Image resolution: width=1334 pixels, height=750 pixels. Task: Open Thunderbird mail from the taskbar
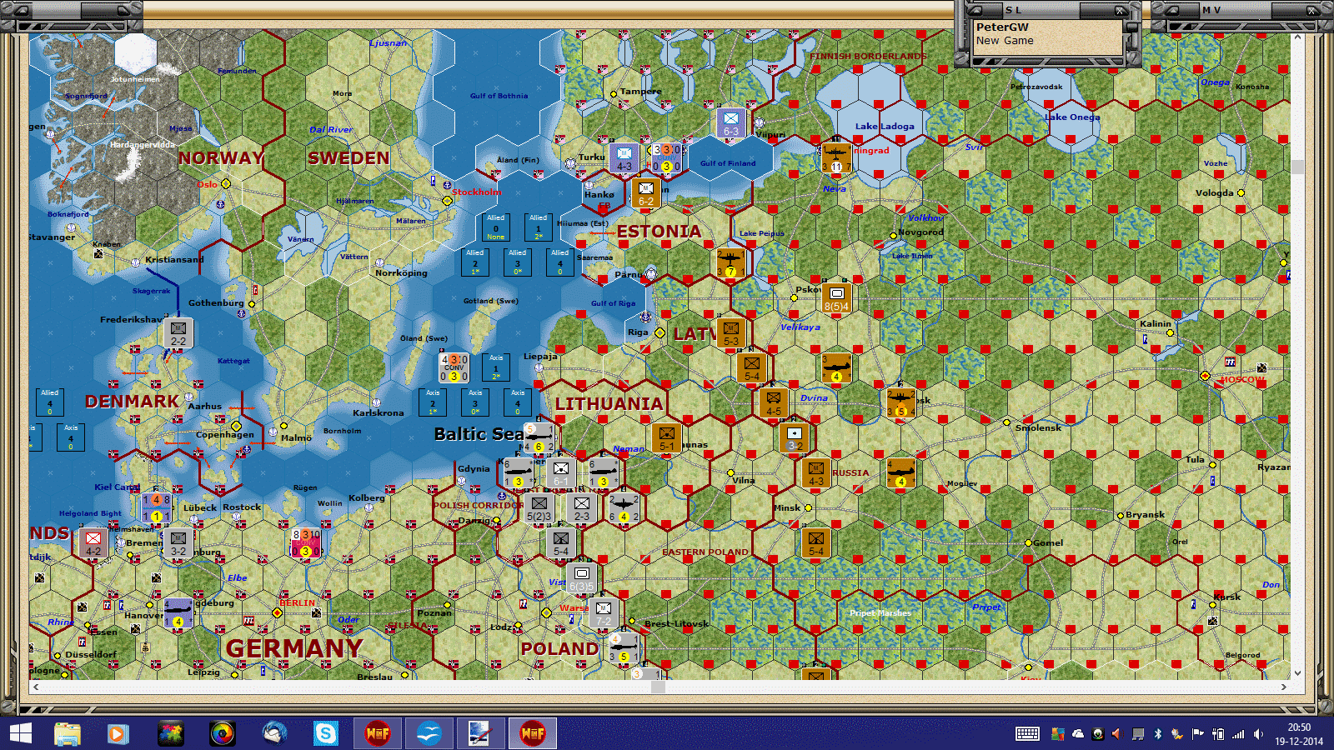click(274, 733)
